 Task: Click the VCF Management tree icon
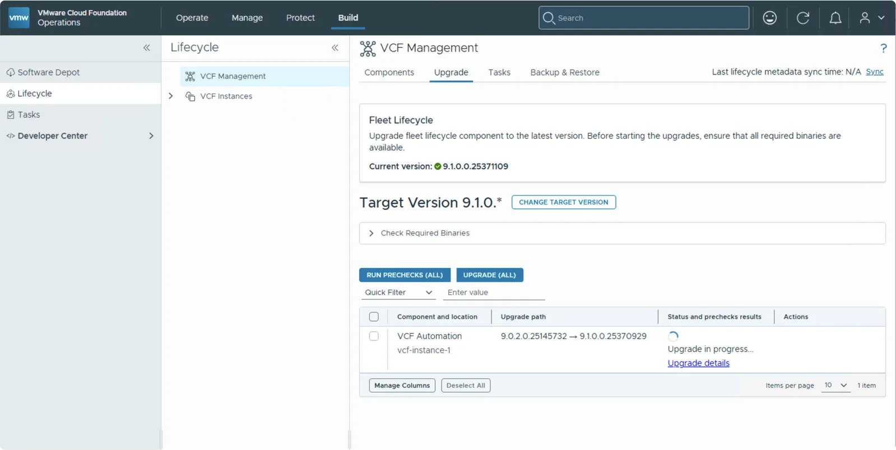click(191, 76)
